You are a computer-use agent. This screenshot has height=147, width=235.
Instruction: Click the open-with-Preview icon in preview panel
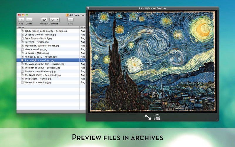pyautogui.click(x=157, y=117)
